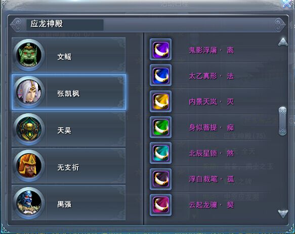Click the purple 鬼影浮屠·离 item icon
The width and height of the screenshot is (295, 234).
coord(161,50)
